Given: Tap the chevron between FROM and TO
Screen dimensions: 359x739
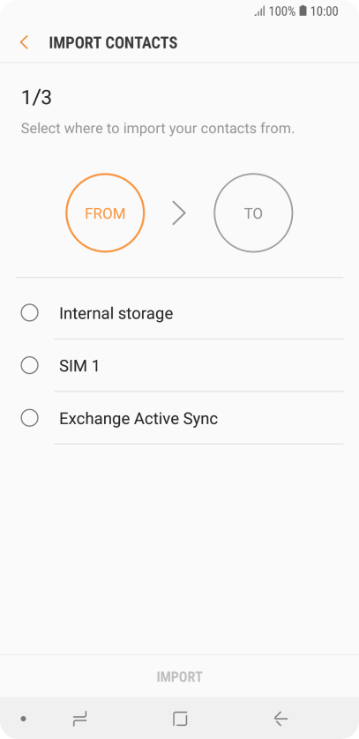Looking at the screenshot, I should coord(179,213).
